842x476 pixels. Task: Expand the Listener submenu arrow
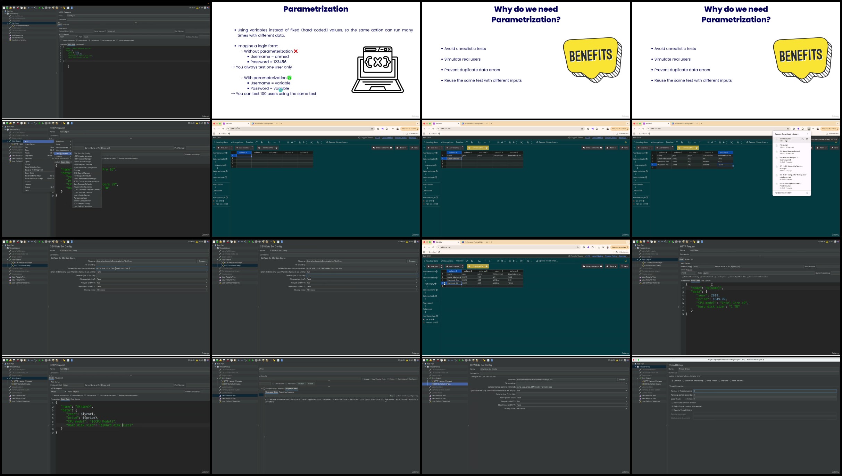pyautogui.click(x=71, y=156)
